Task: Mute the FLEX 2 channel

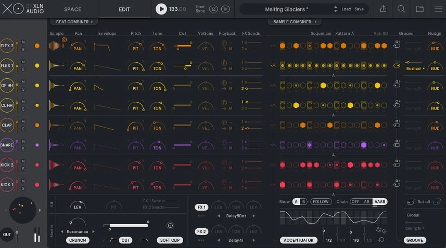Action: point(23,42)
